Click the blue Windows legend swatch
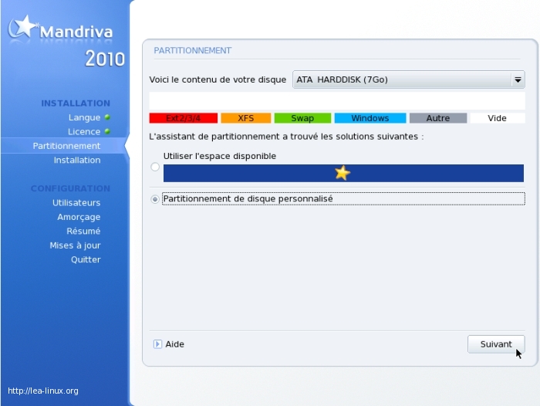 370,118
